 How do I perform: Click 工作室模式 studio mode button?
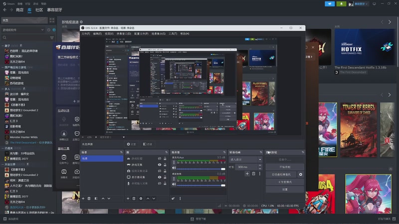[285, 182]
